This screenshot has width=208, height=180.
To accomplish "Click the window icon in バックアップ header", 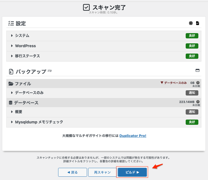I will point(197,70).
